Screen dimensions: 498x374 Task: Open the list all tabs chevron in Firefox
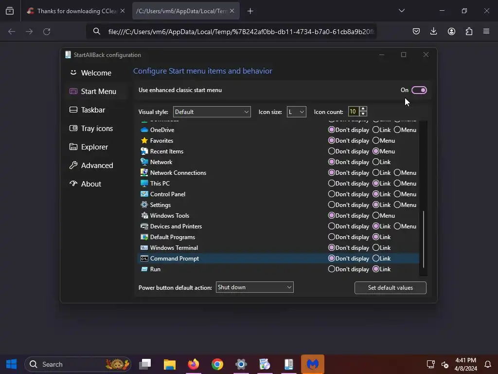(x=401, y=11)
